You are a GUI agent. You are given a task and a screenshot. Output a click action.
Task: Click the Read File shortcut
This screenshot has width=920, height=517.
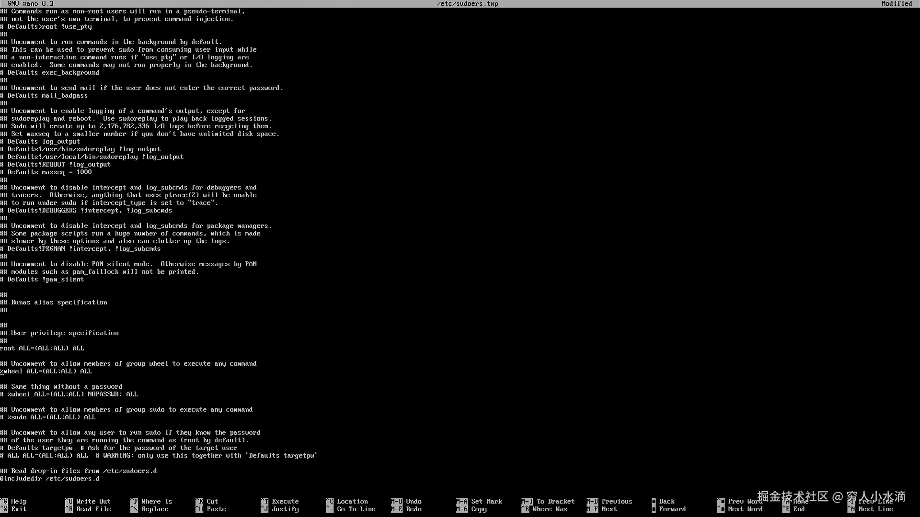pos(93,509)
